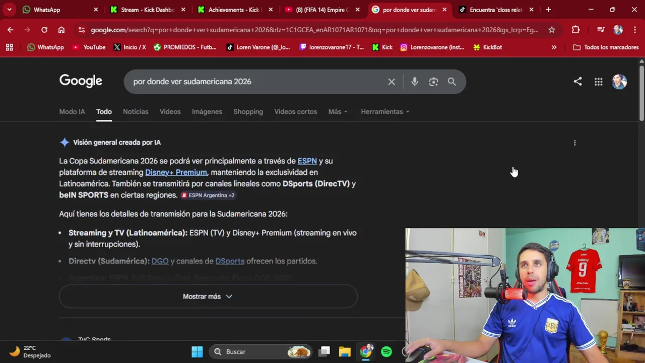Open the PROMIEDOS bookmark
Image resolution: width=645 pixels, height=363 pixels.
click(185, 47)
